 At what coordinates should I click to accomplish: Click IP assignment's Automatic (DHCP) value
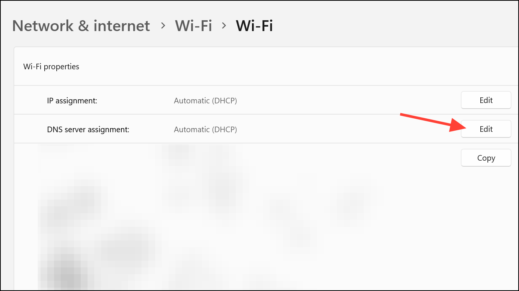click(205, 101)
